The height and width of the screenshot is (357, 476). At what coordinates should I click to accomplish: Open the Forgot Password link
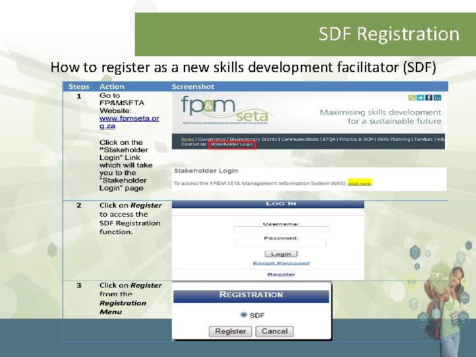[281, 263]
